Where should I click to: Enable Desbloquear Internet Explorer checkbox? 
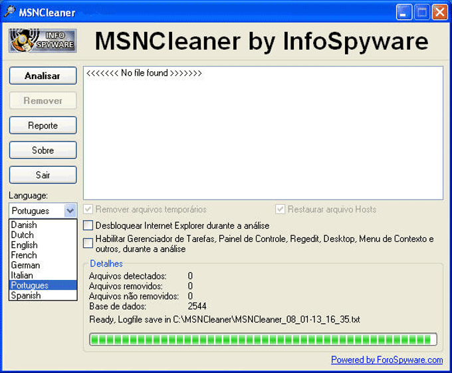click(x=88, y=225)
